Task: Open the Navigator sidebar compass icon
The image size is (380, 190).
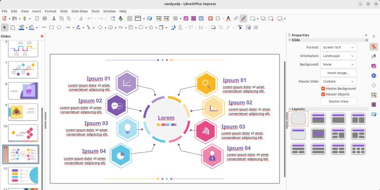Action: (374, 76)
